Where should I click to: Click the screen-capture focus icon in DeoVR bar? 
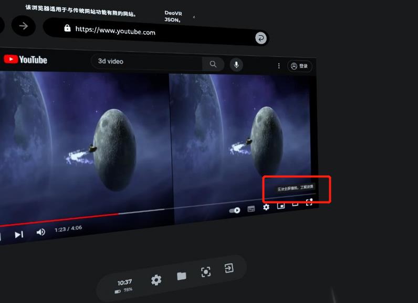pos(205,272)
